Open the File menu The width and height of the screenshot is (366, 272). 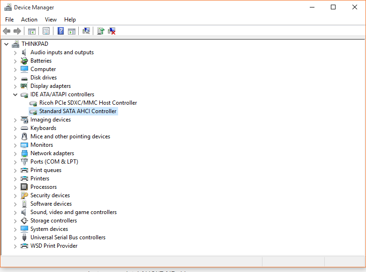tap(9, 20)
